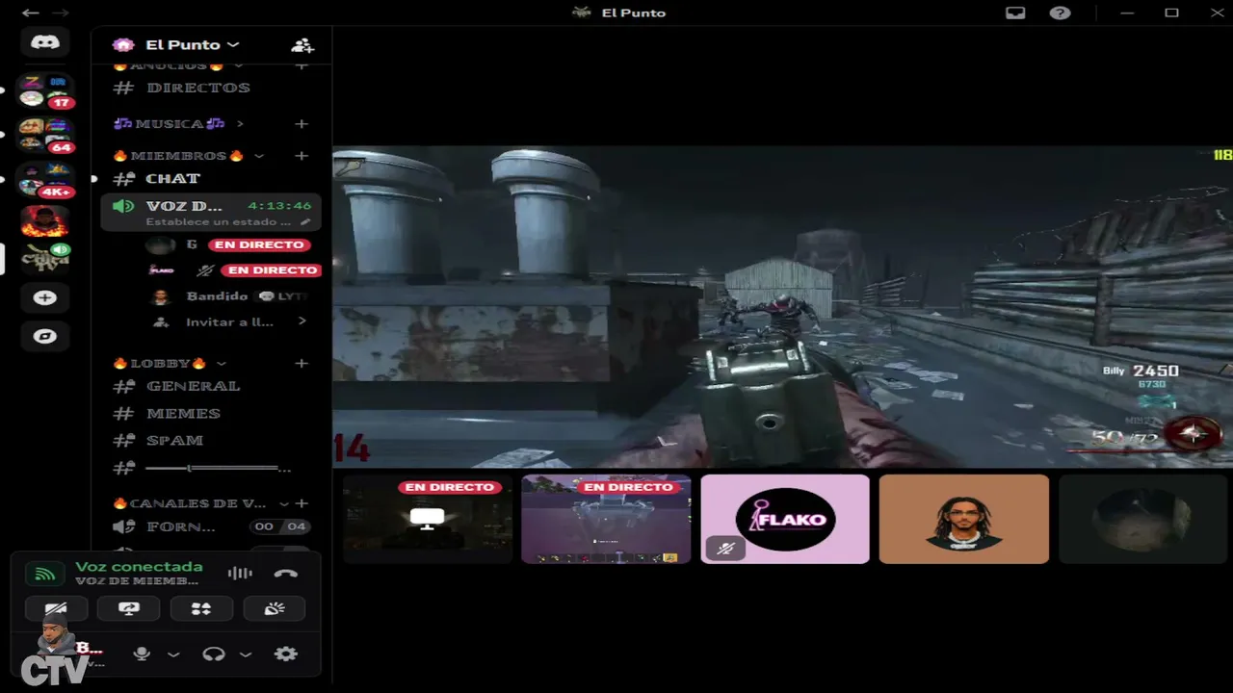The height and width of the screenshot is (693, 1233).
Task: Select the FLAKO participant tile
Action: 785,519
